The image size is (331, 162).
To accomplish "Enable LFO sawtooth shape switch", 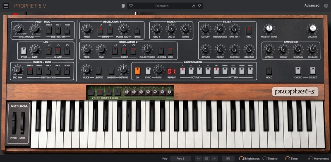I will 49,51.
